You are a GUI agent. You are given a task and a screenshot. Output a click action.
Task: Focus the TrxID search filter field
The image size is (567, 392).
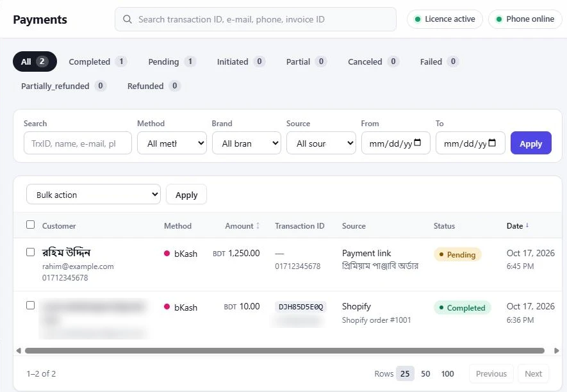(78, 143)
